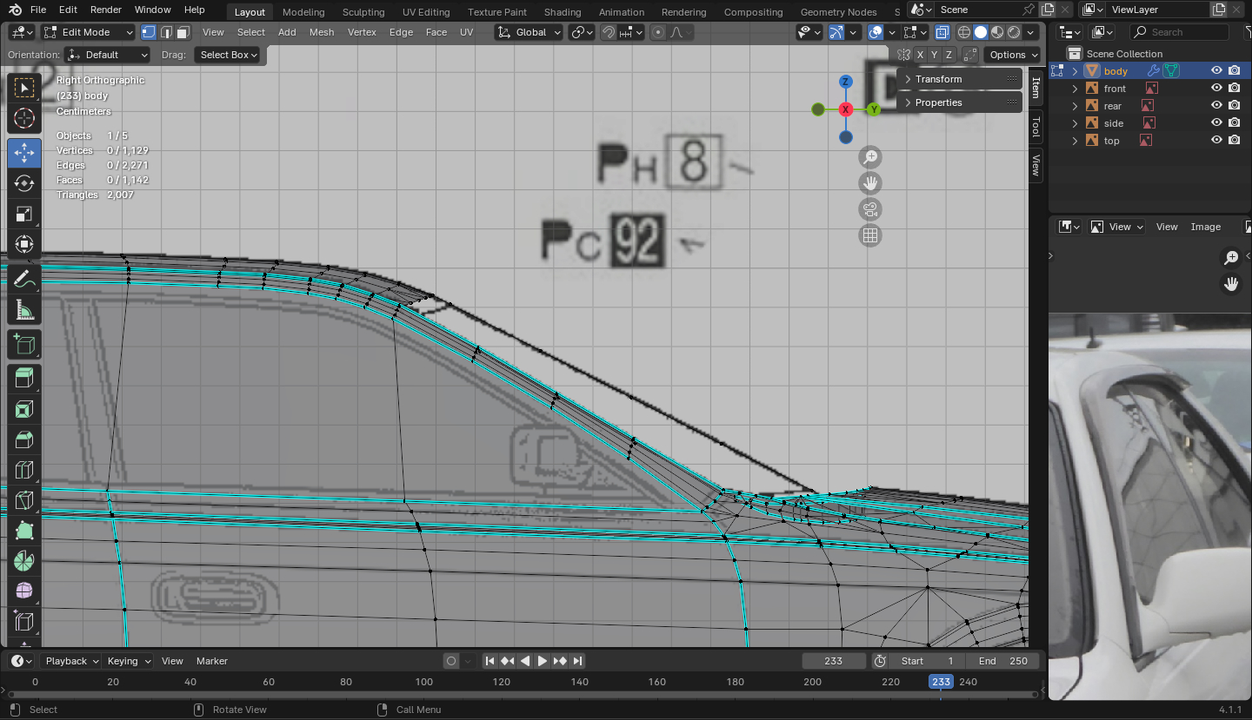Choose the Measure tool

[24, 311]
